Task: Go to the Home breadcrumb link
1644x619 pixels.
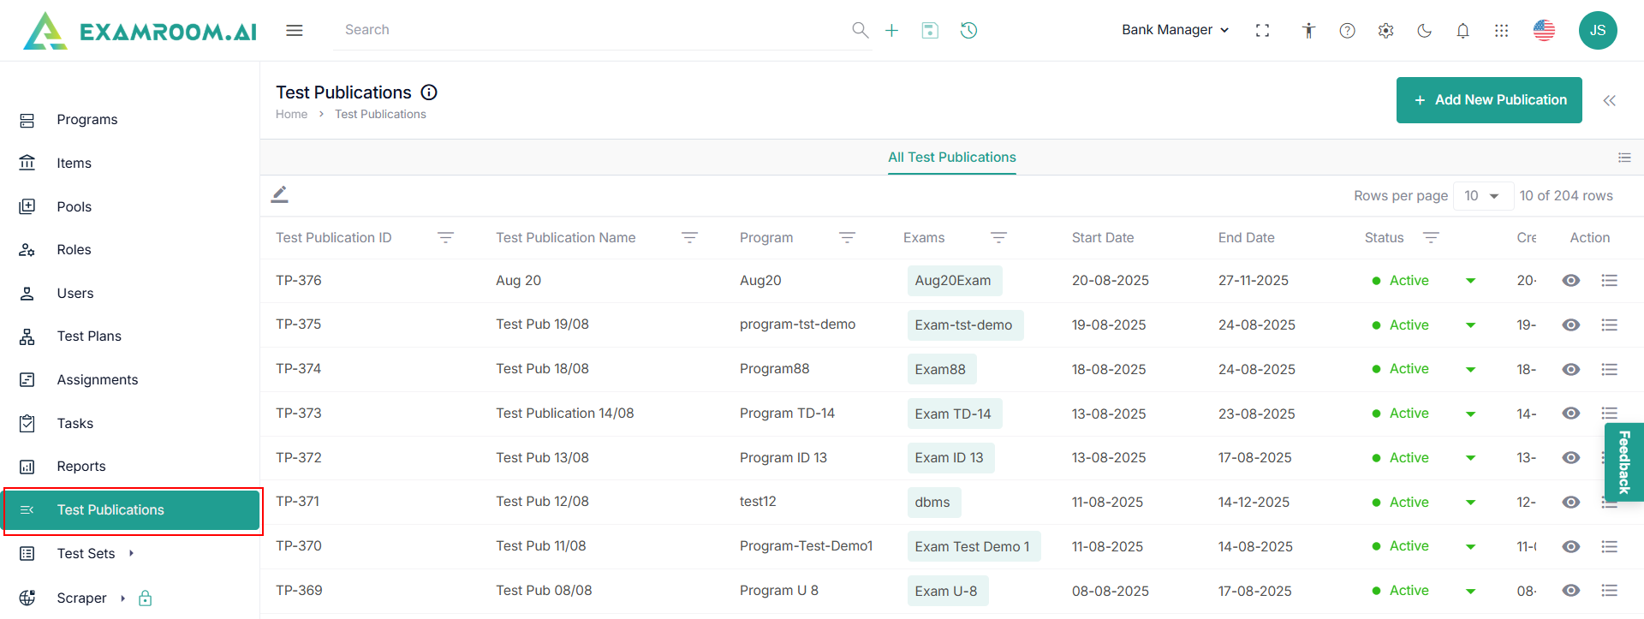Action: [291, 115]
